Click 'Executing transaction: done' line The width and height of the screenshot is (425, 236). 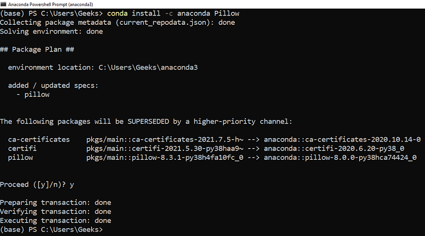click(56, 220)
